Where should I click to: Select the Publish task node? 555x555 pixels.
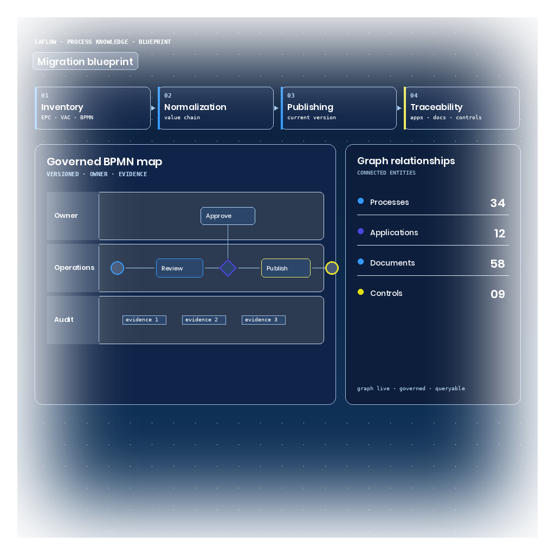286,268
